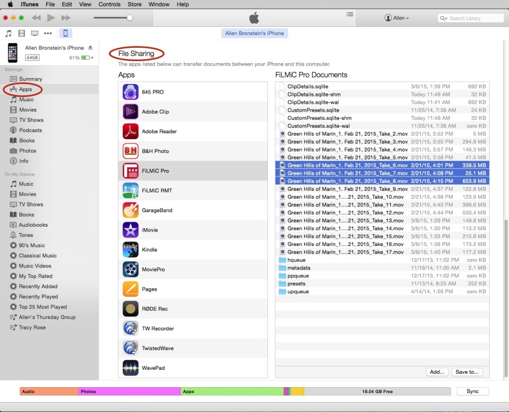Select the GarageBand app icon
This screenshot has width=509, height=412.
131,210
